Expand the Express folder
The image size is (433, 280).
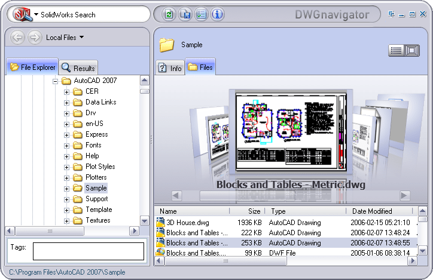point(66,135)
